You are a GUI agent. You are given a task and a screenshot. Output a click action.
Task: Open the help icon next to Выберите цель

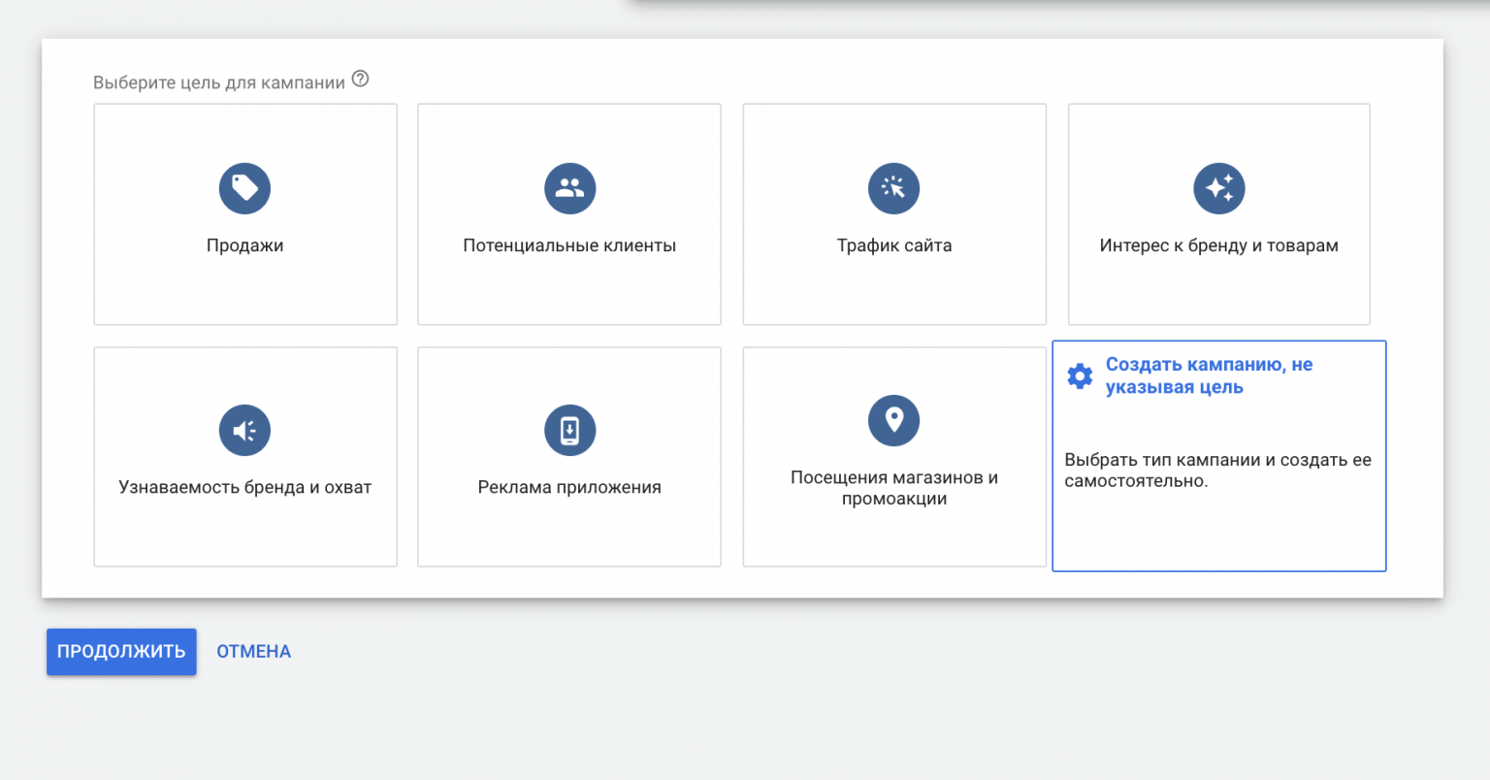click(x=360, y=79)
